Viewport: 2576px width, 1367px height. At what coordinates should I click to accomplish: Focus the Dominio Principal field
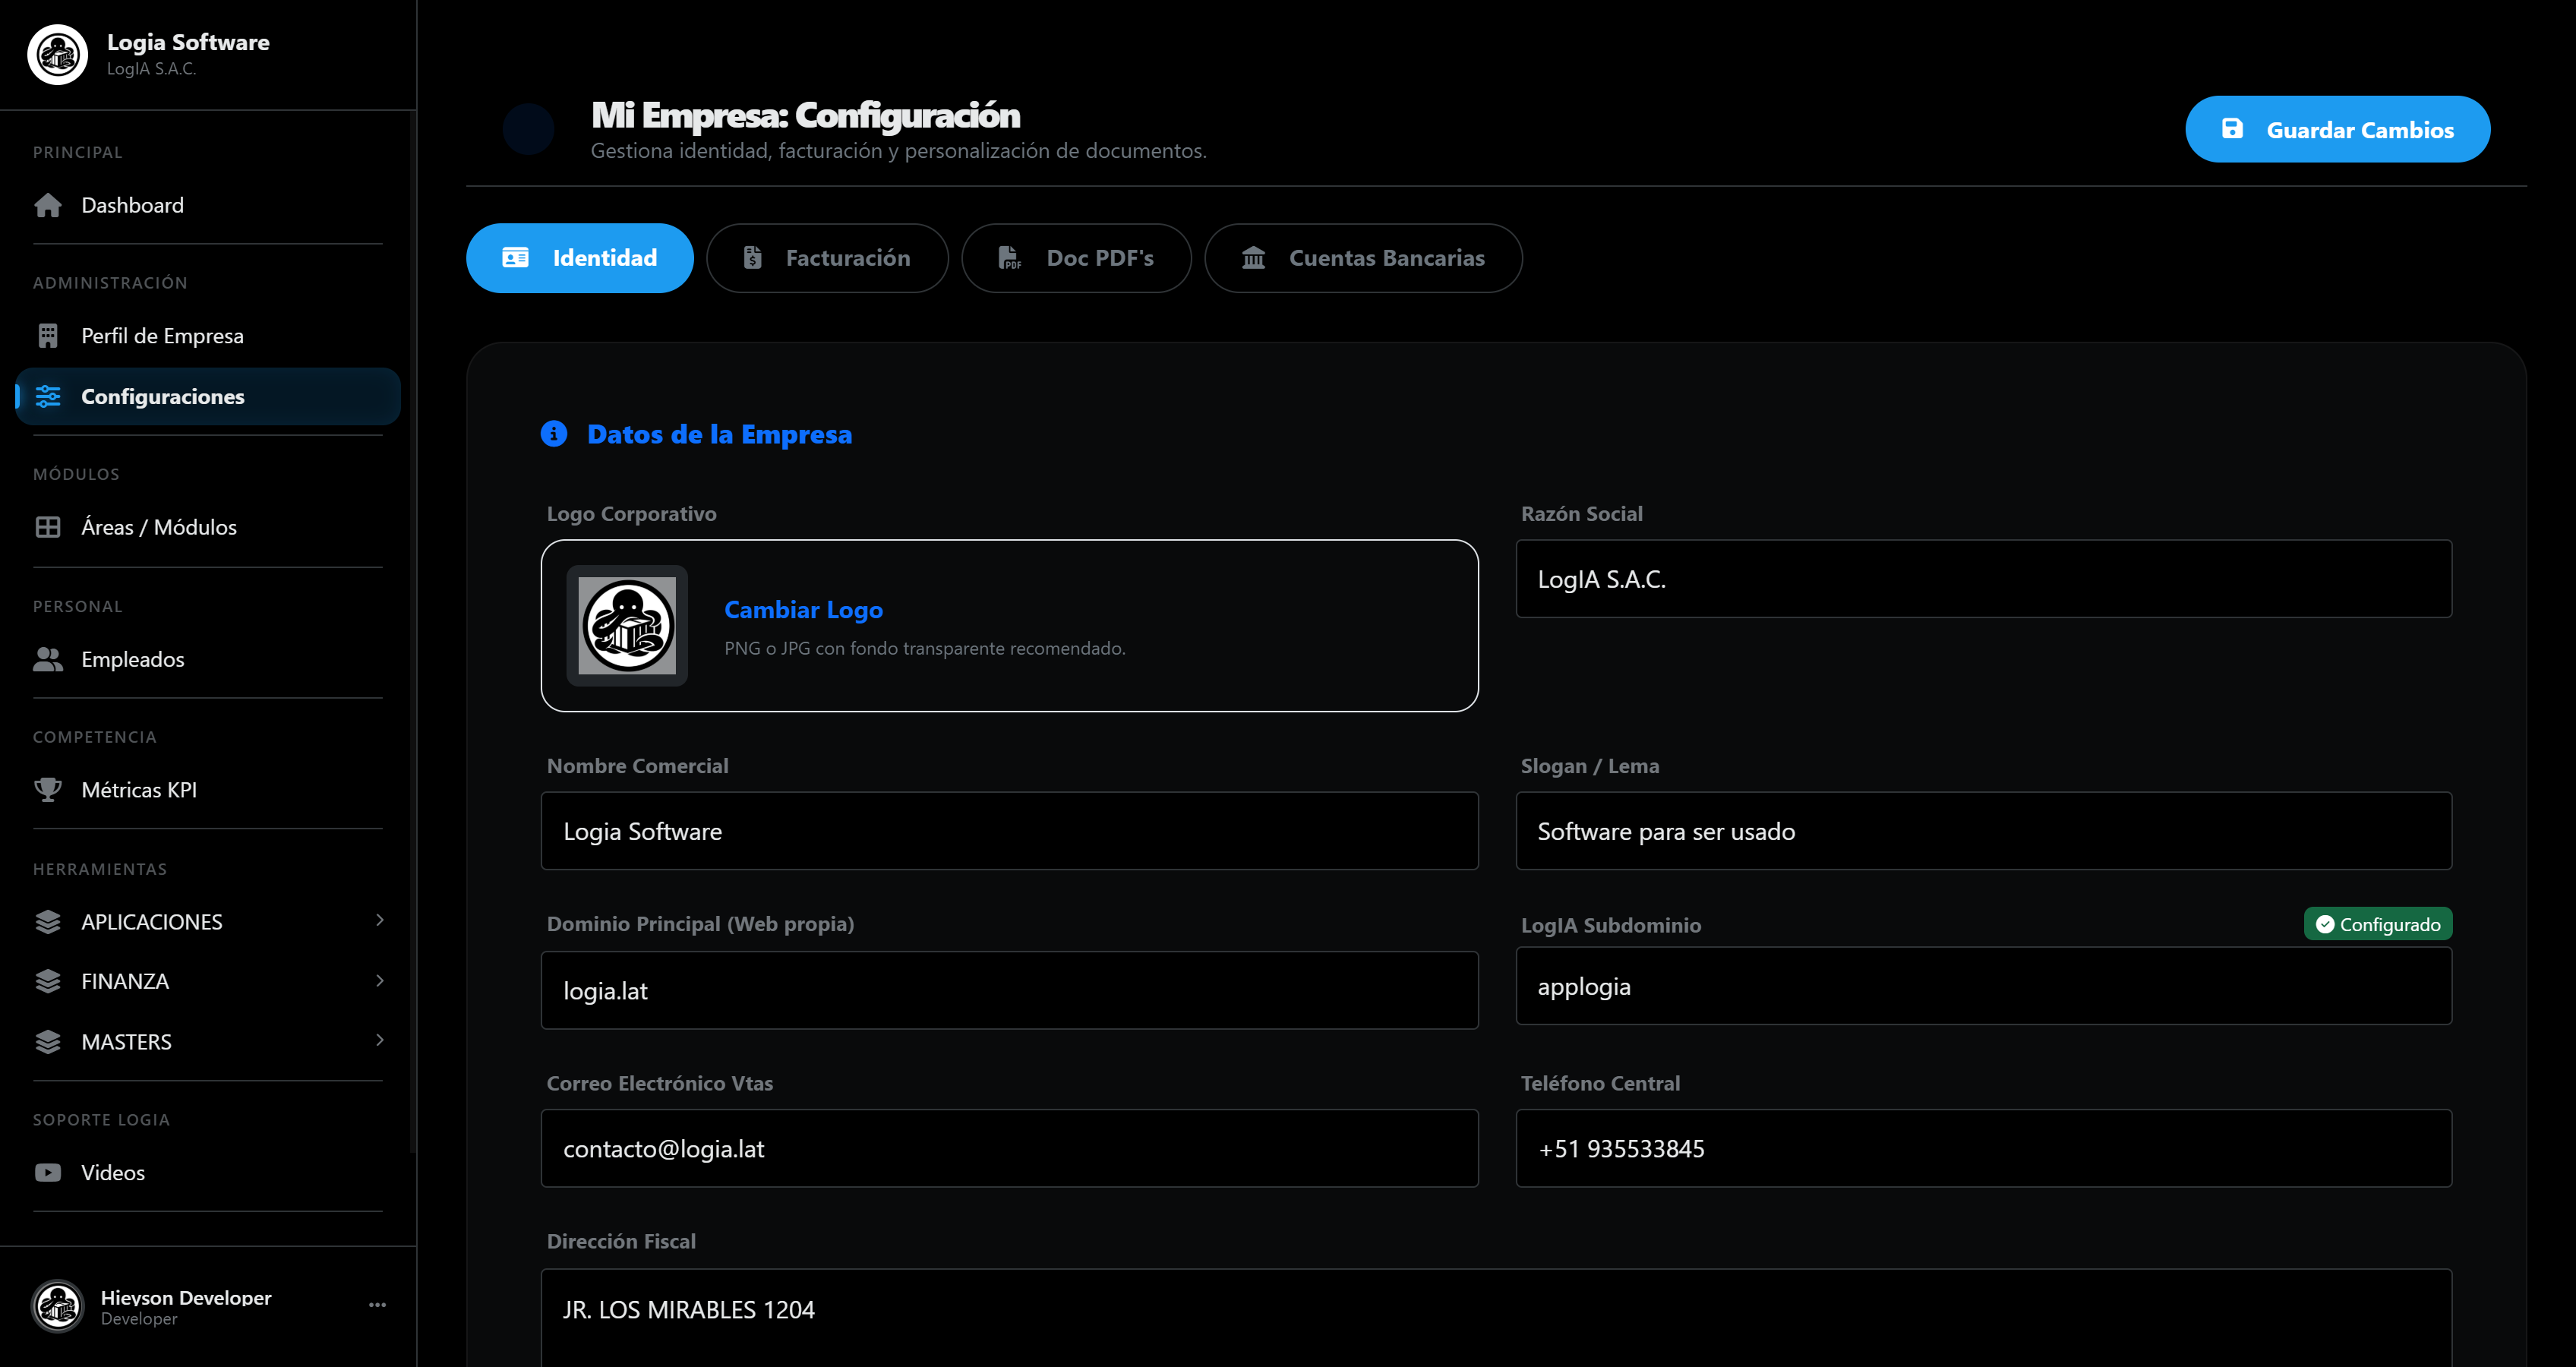pos(1009,990)
